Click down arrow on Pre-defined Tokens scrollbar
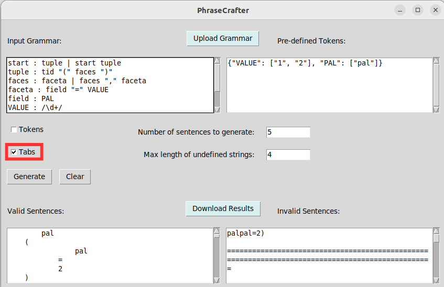 tap(436, 109)
